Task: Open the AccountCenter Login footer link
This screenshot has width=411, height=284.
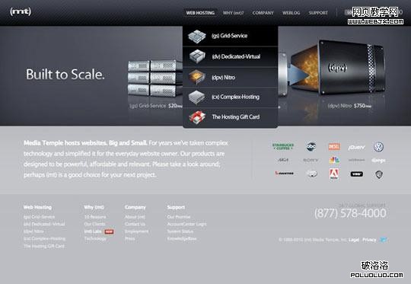Action: pos(186,224)
